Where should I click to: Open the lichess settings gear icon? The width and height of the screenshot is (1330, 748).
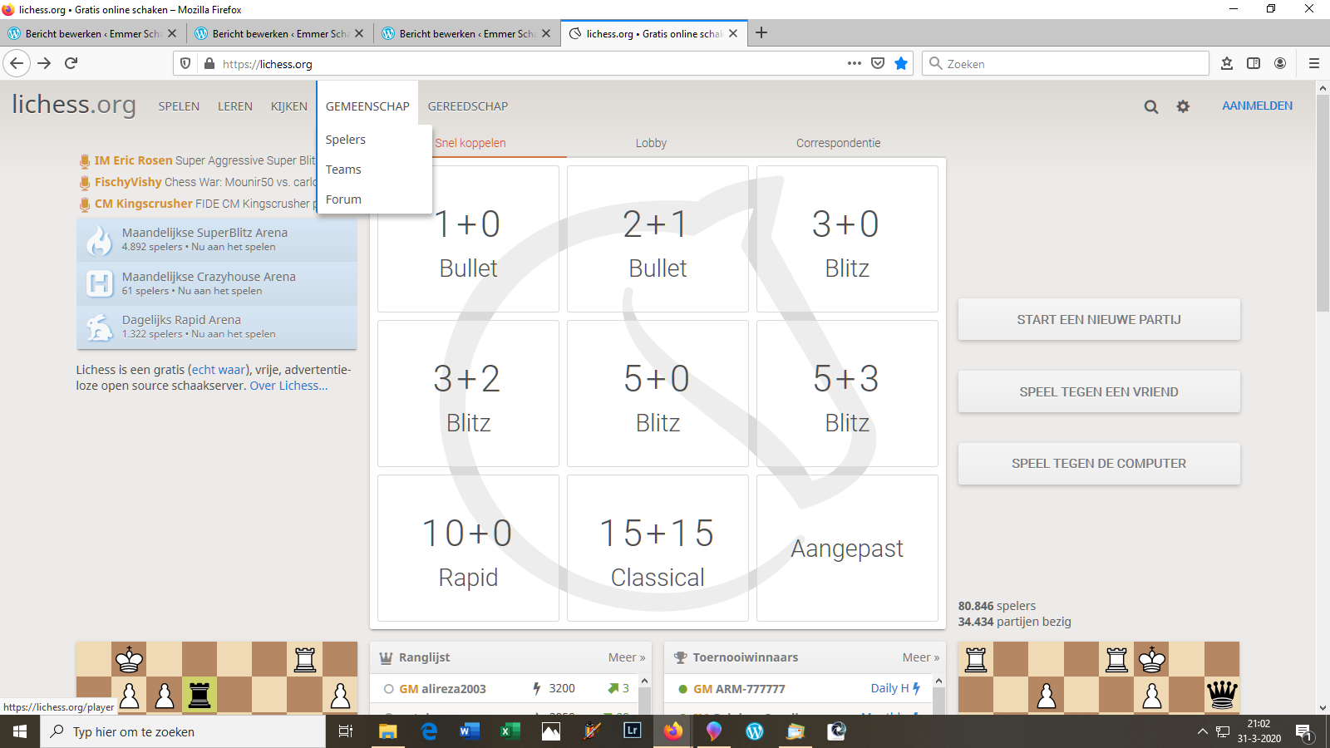pos(1183,106)
